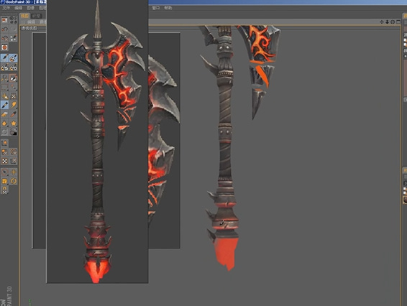The width and height of the screenshot is (407, 306).
Task: Click the Apply Projection brush icon
Action: [x=4, y=68]
